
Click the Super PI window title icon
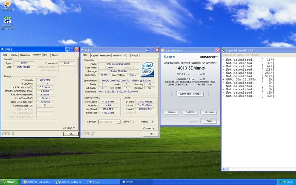click(224, 50)
